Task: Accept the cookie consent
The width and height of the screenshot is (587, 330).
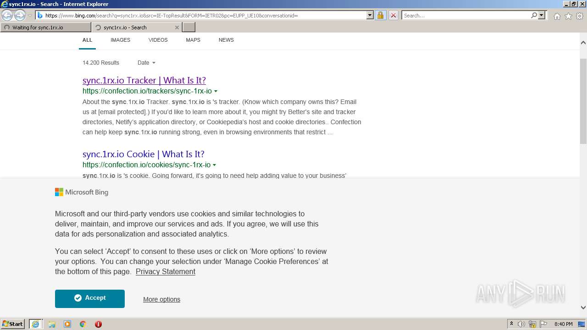Action: click(x=90, y=298)
